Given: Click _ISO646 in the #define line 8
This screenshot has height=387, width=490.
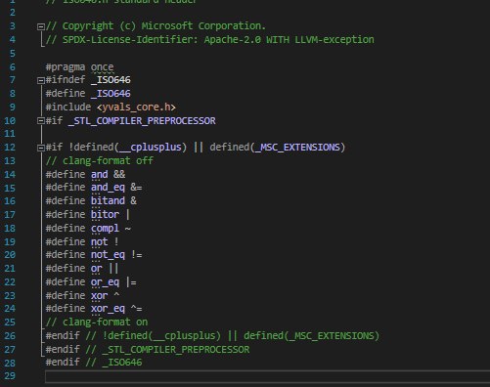Looking at the screenshot, I should [x=111, y=94].
